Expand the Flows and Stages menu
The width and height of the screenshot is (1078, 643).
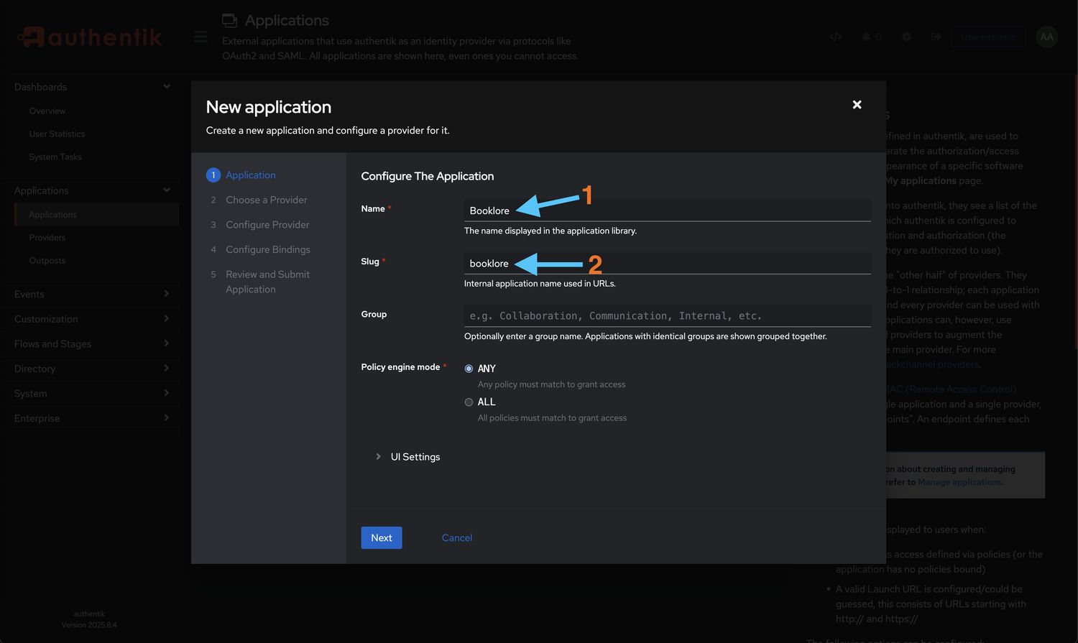[x=90, y=343]
